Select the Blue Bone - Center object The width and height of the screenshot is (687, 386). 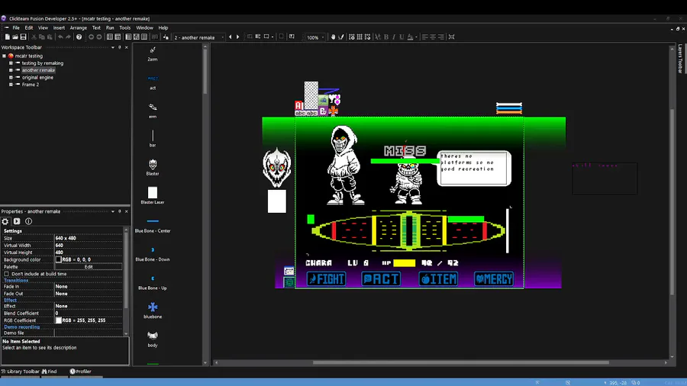point(153,224)
